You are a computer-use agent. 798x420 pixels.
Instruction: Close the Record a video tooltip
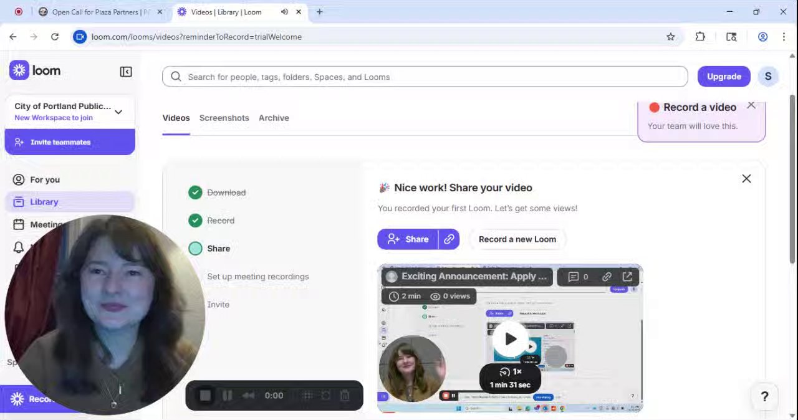click(751, 105)
